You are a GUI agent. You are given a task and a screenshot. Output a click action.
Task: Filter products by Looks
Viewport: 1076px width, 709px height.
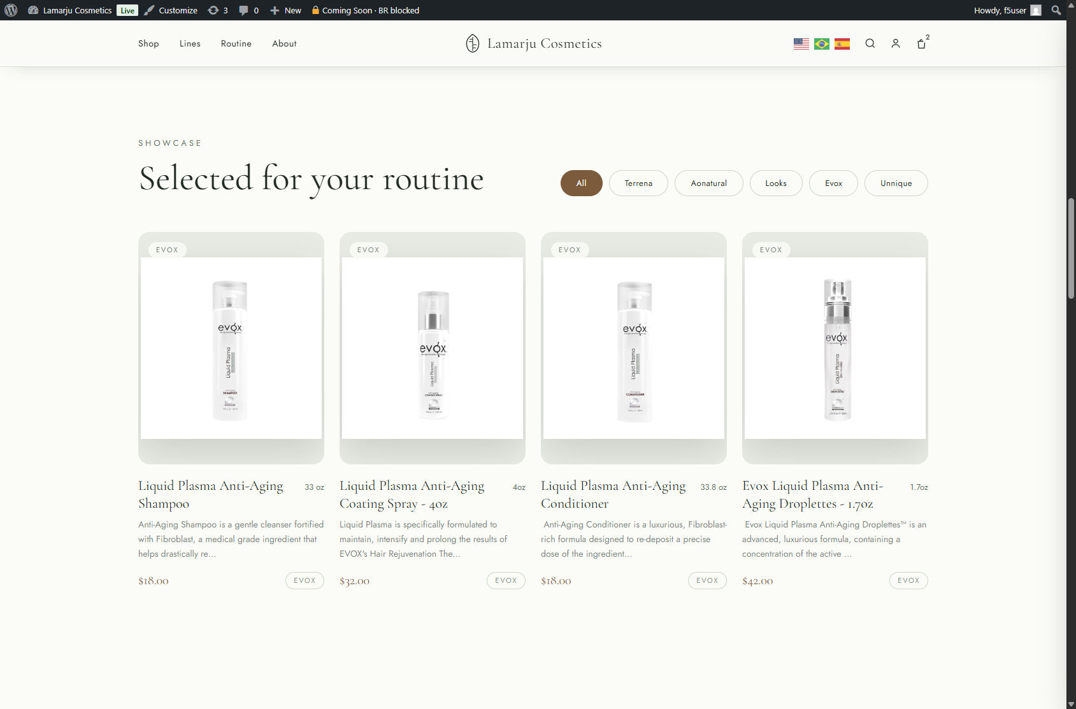(x=776, y=183)
